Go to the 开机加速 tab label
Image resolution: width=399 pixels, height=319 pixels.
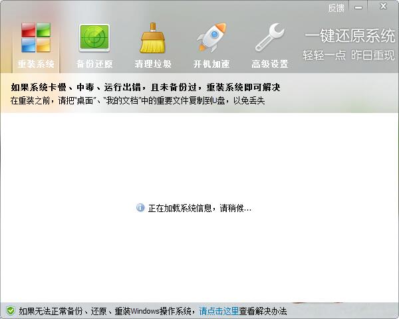click(211, 64)
